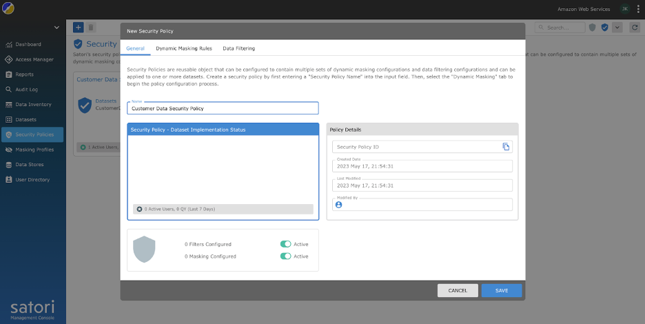Open Data Inventory in the sidebar

coord(32,105)
